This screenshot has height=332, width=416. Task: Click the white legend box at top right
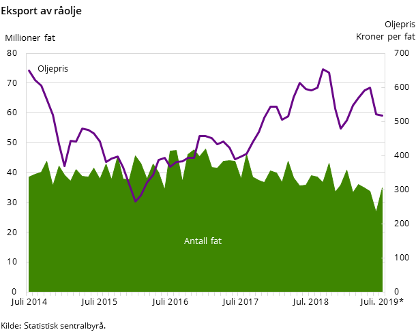(385, 30)
